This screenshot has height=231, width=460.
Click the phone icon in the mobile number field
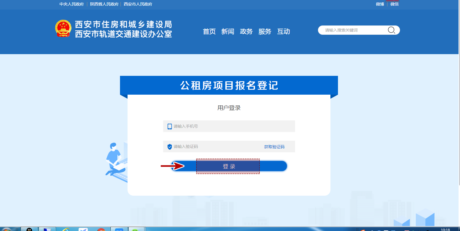pos(170,126)
